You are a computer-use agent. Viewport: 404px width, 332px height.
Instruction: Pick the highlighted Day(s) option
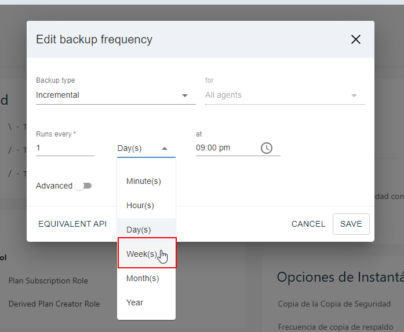click(139, 230)
